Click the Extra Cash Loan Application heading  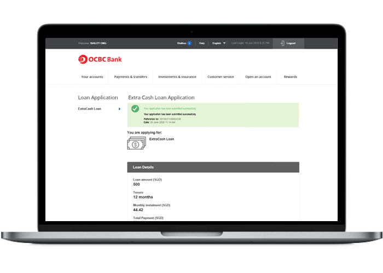coord(161,98)
